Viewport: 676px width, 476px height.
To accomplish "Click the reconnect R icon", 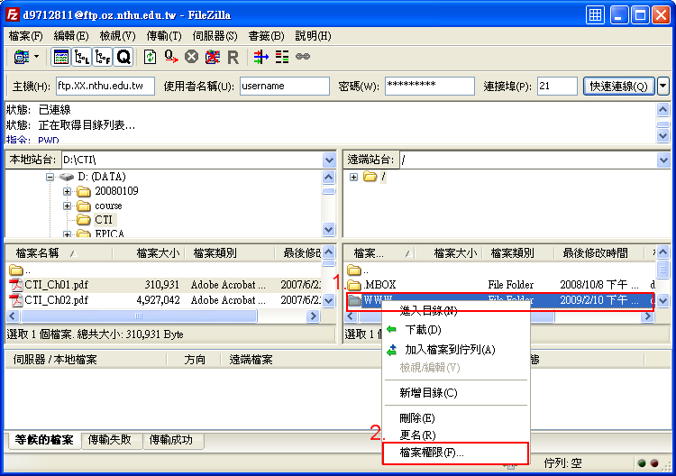I will [x=233, y=57].
